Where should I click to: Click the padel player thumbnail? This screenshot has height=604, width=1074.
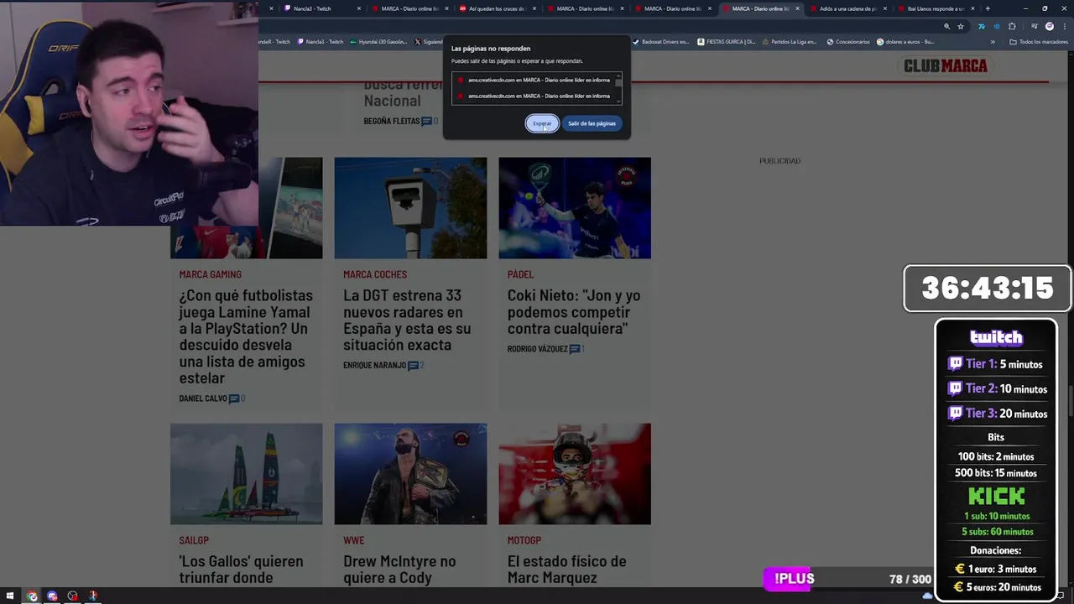click(575, 208)
